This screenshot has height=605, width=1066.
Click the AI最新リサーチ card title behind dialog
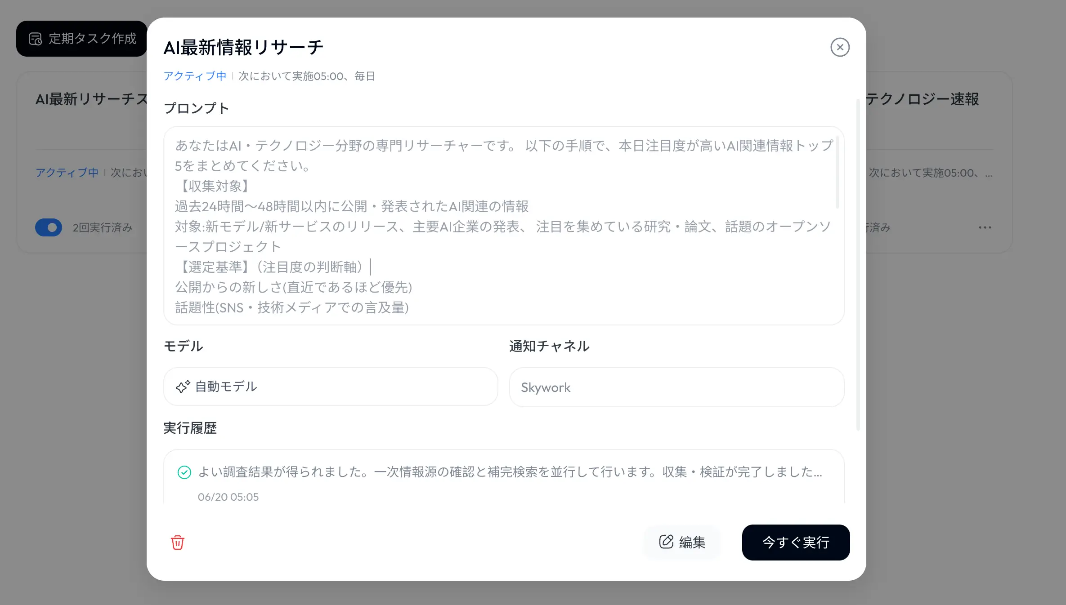point(91,99)
